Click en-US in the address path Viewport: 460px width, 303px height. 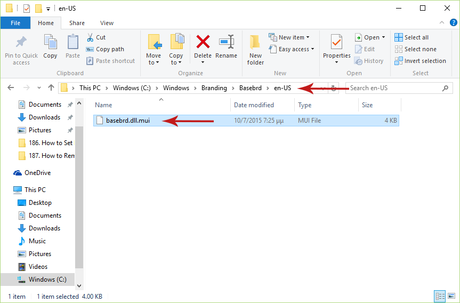tap(283, 88)
